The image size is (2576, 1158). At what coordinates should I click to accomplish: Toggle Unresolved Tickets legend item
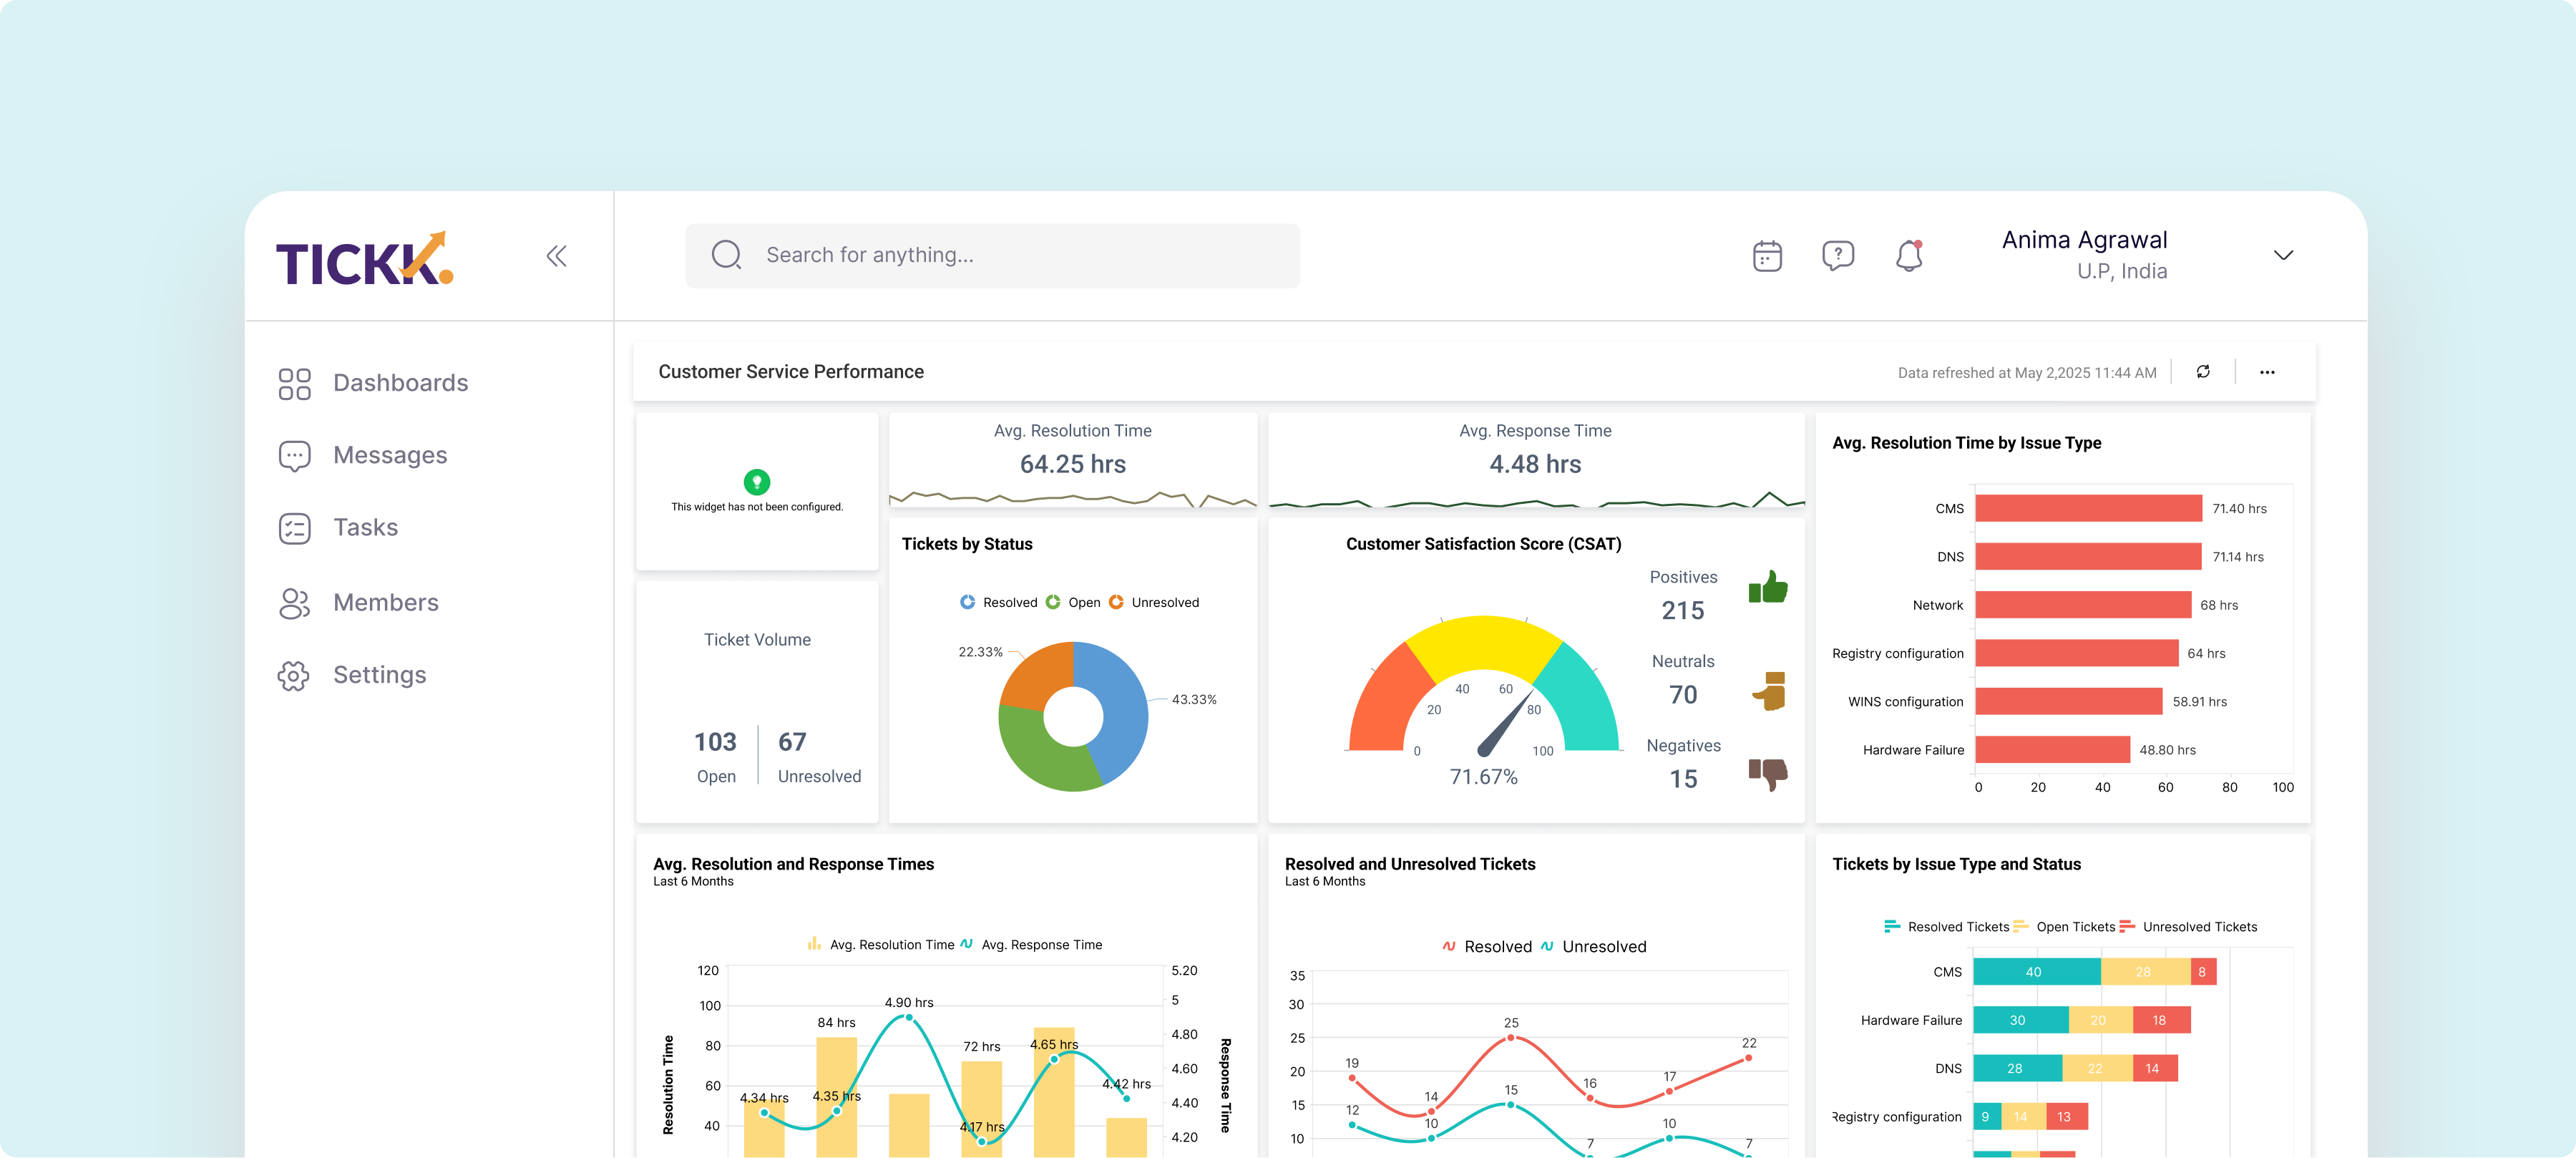[x=2188, y=927]
